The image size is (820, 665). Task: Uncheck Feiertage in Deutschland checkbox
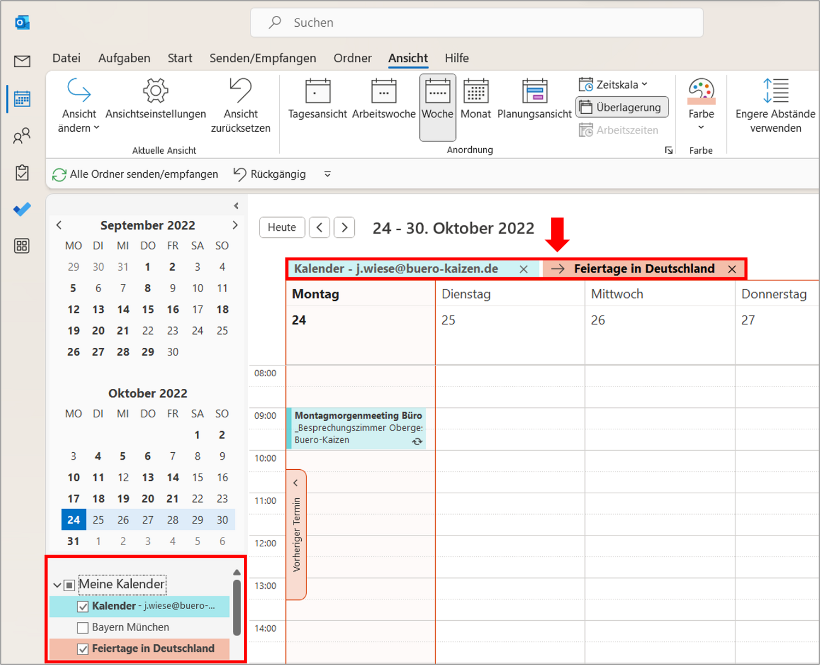(83, 649)
